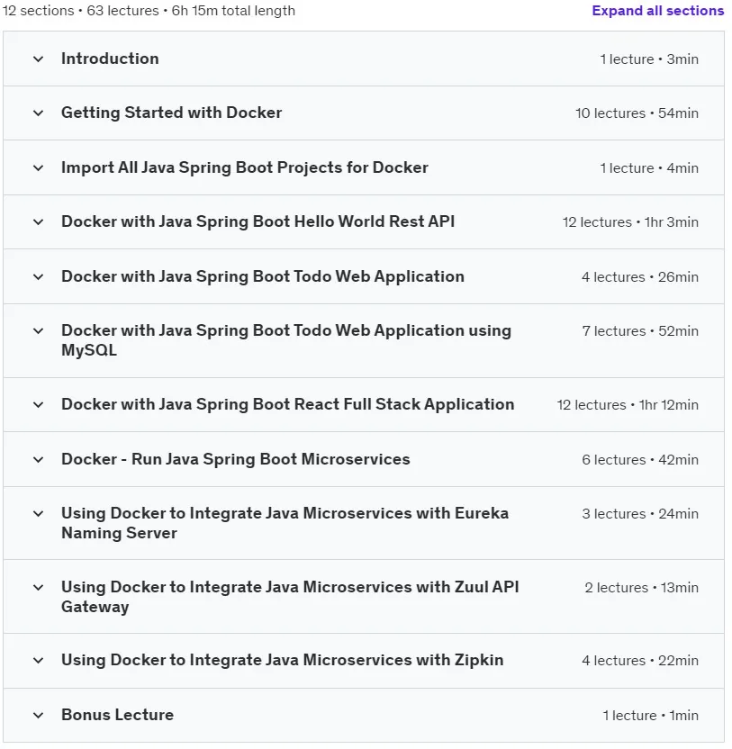The image size is (732, 749).
Task: Open the Bonus Lecture chevron
Action: 38,716
